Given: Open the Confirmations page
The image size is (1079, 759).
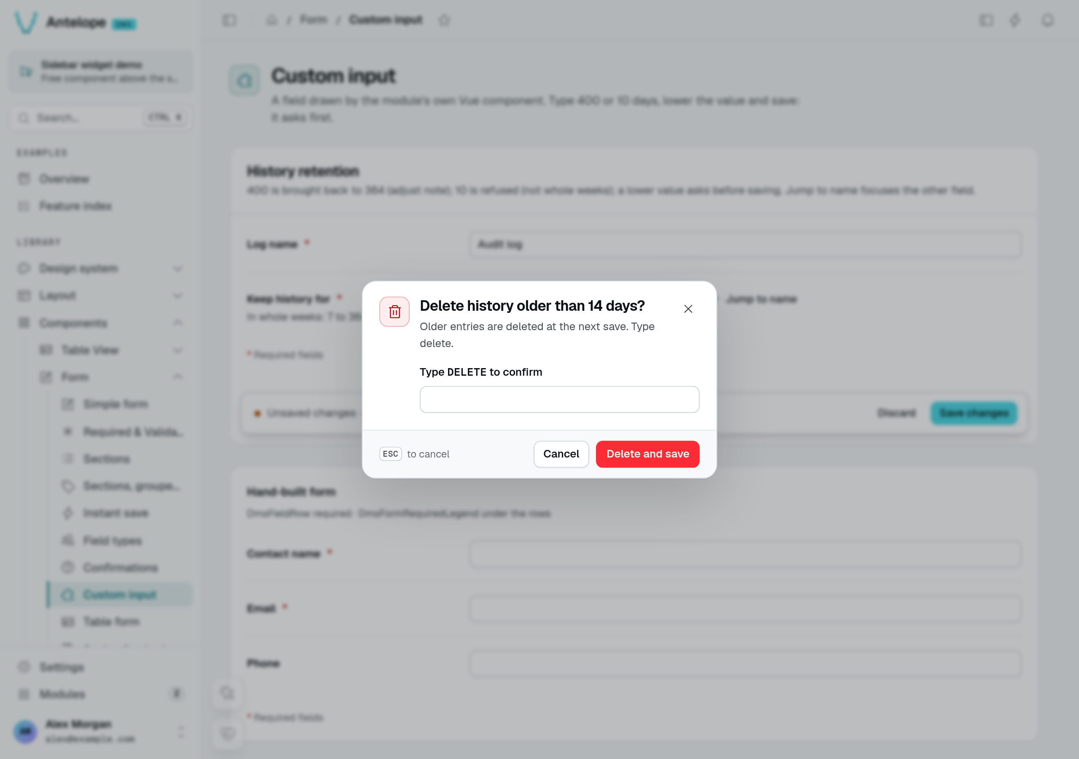Looking at the screenshot, I should click(123, 568).
